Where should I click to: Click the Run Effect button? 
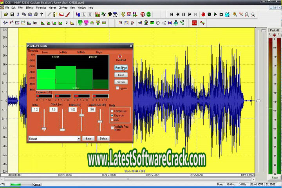pyautogui.click(x=121, y=67)
